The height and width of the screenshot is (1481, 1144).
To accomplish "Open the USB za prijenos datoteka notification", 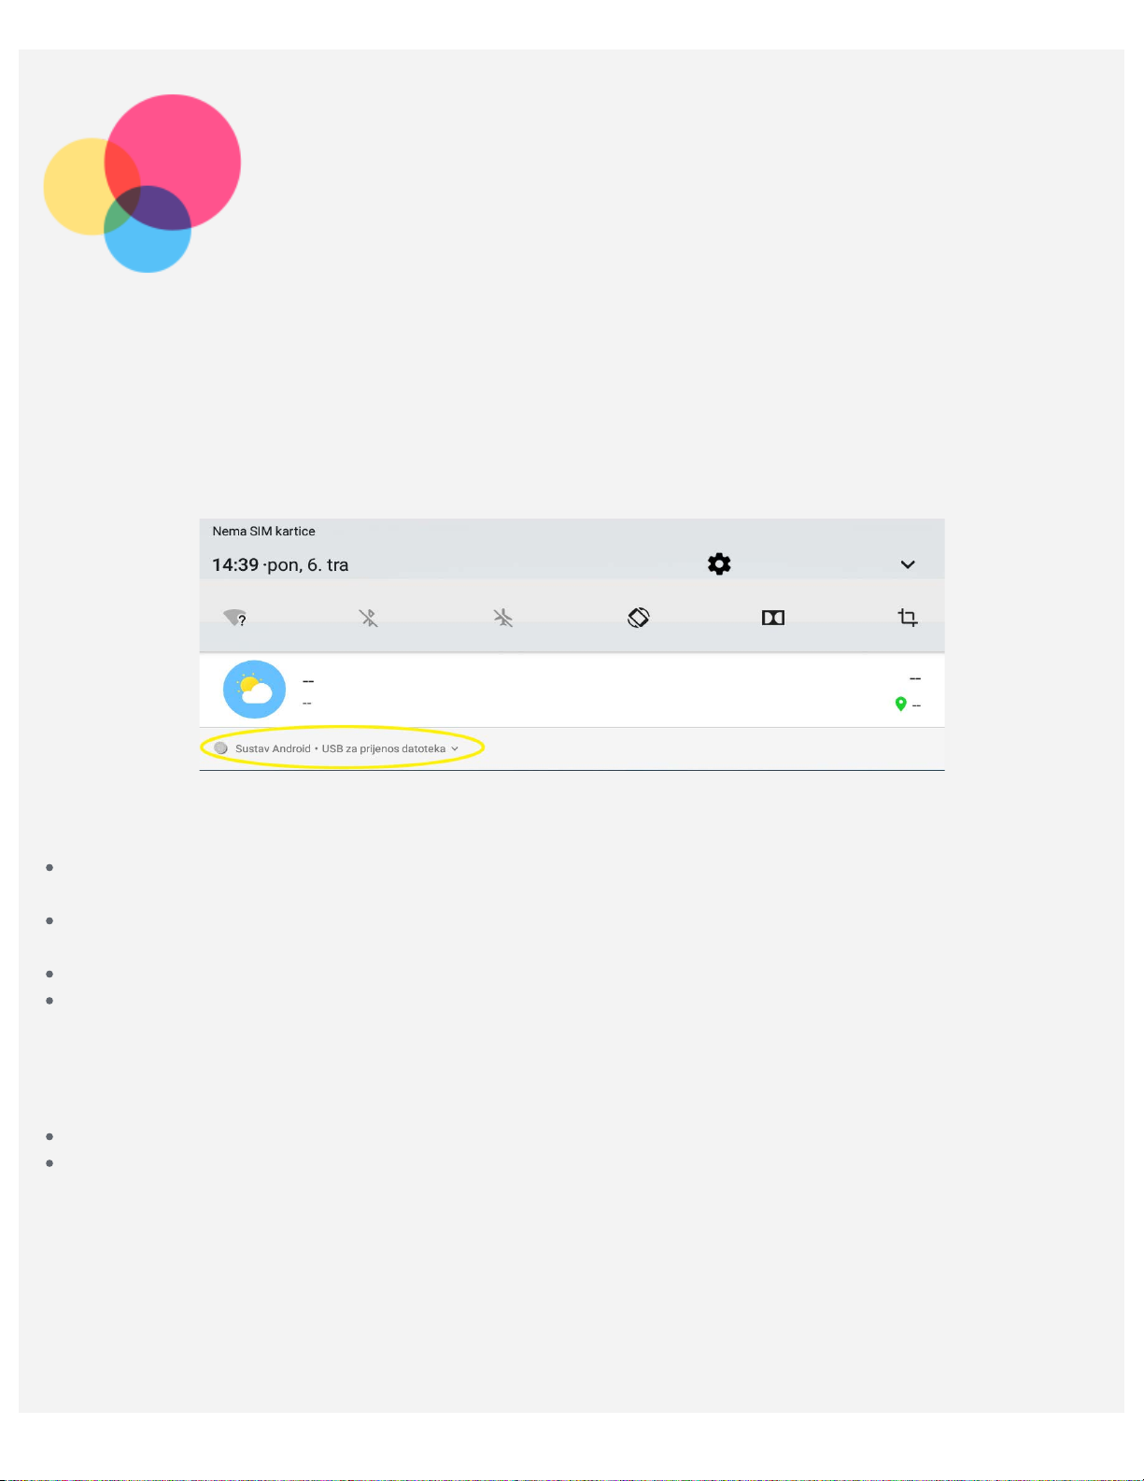I will (x=384, y=748).
